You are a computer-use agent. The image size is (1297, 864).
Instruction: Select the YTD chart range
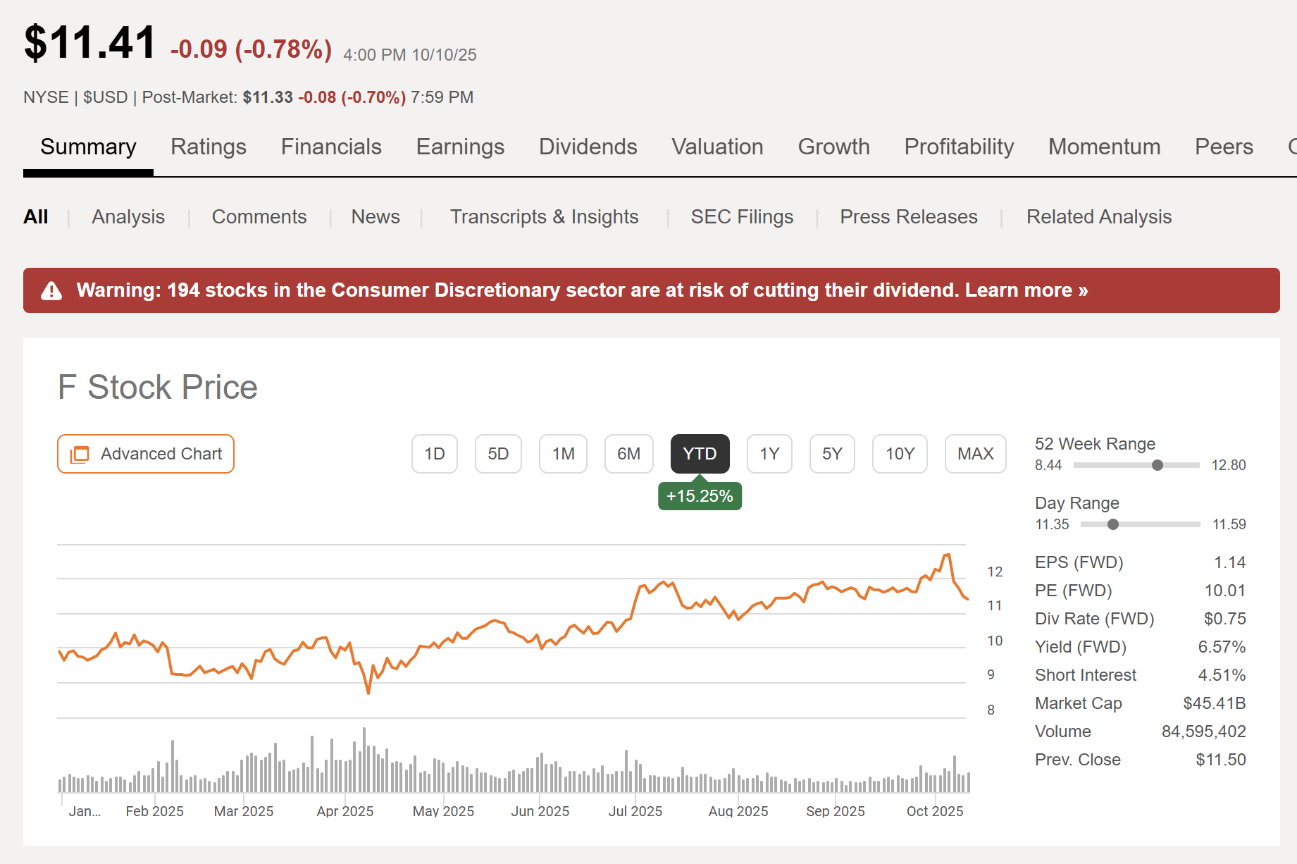click(700, 454)
